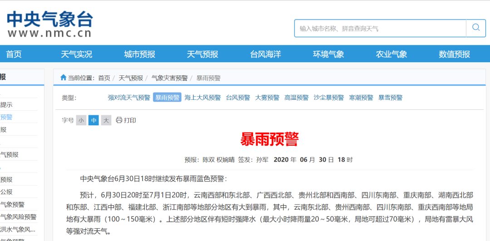Open the 数值预报 navigation menu
The height and width of the screenshot is (241, 490).
click(454, 54)
